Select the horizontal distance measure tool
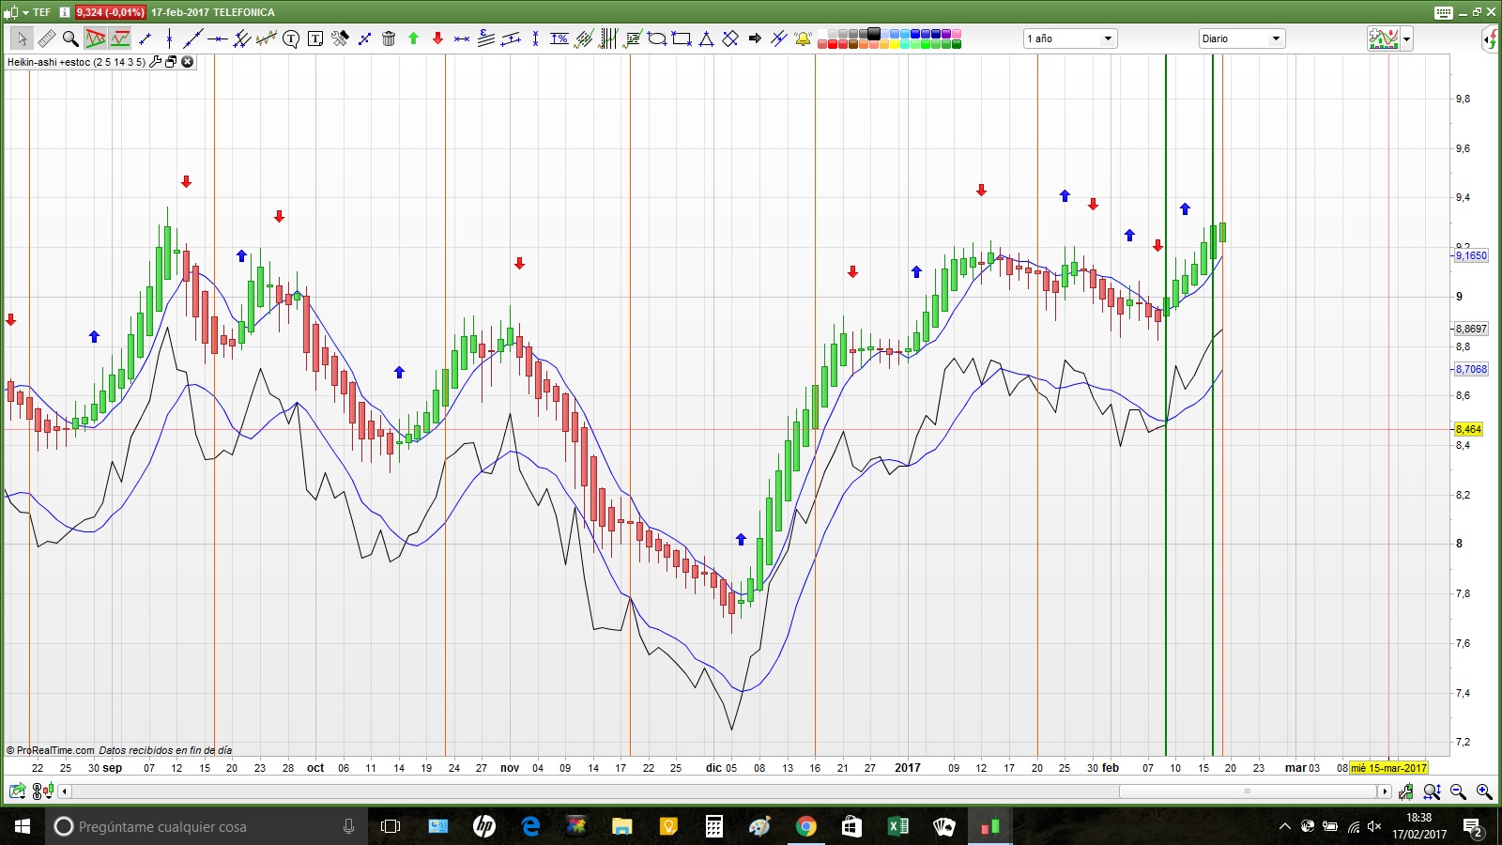This screenshot has height=845, width=1502. [462, 38]
